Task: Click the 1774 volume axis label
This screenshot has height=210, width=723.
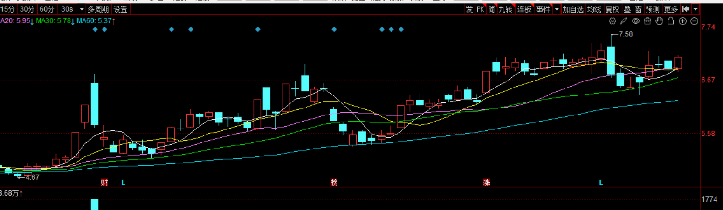Action: pyautogui.click(x=709, y=199)
